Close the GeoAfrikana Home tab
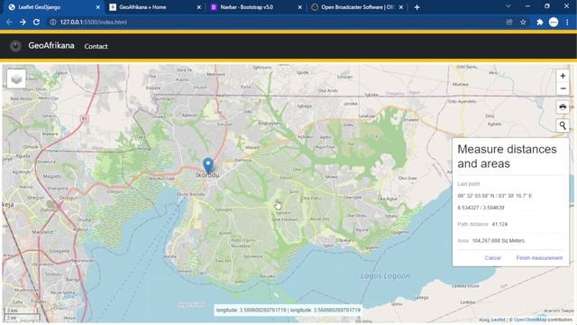Viewport: 577px width, 325px height. point(198,7)
